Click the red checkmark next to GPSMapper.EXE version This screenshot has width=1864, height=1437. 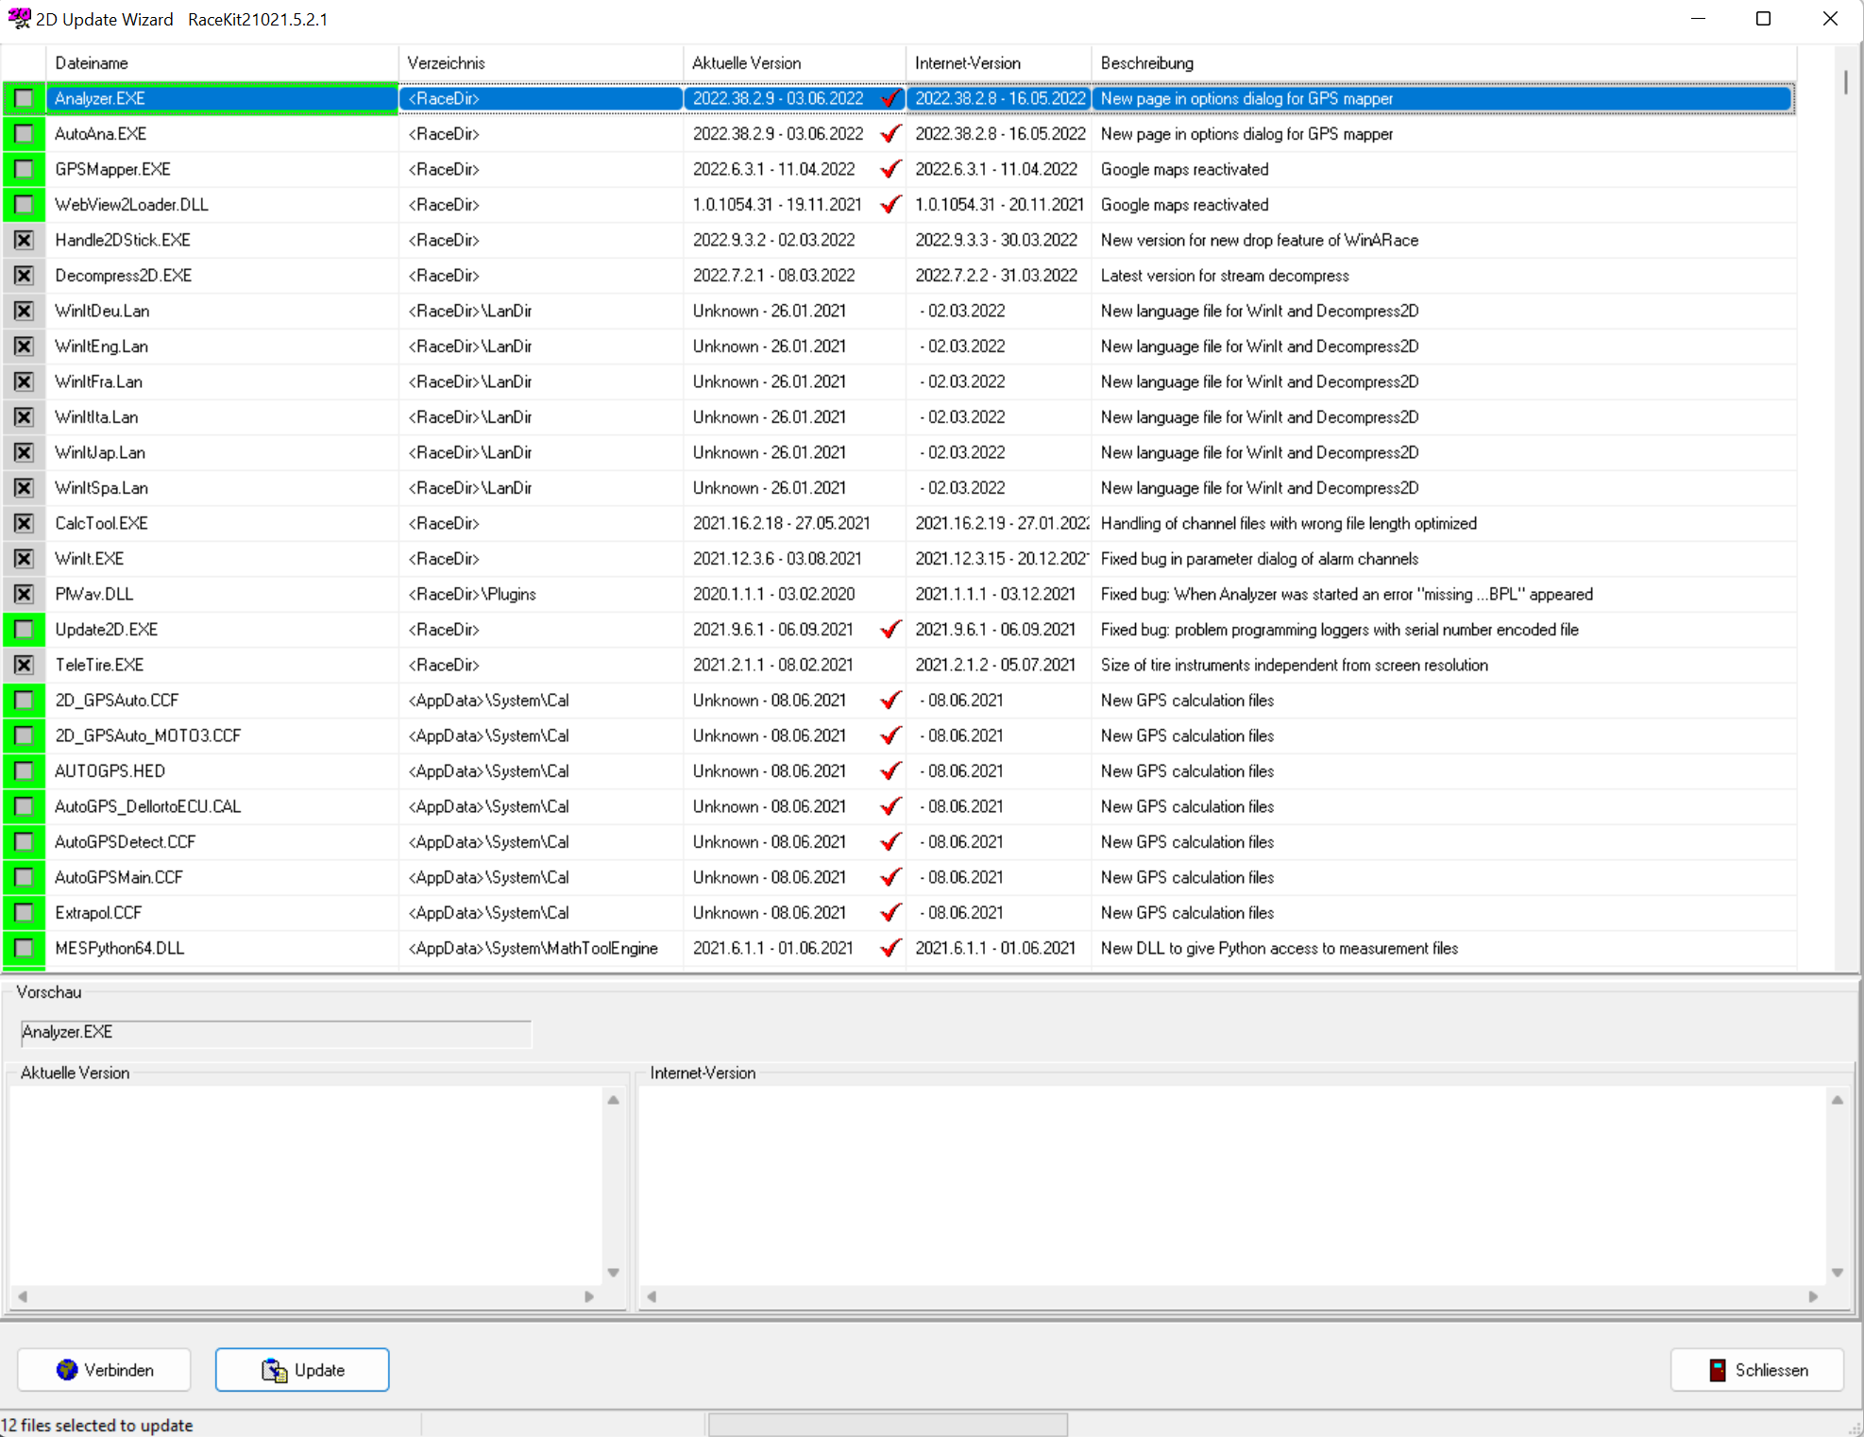click(x=890, y=169)
